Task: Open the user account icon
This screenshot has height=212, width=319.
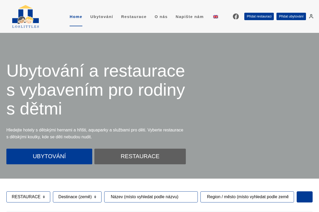Action: [x=311, y=16]
